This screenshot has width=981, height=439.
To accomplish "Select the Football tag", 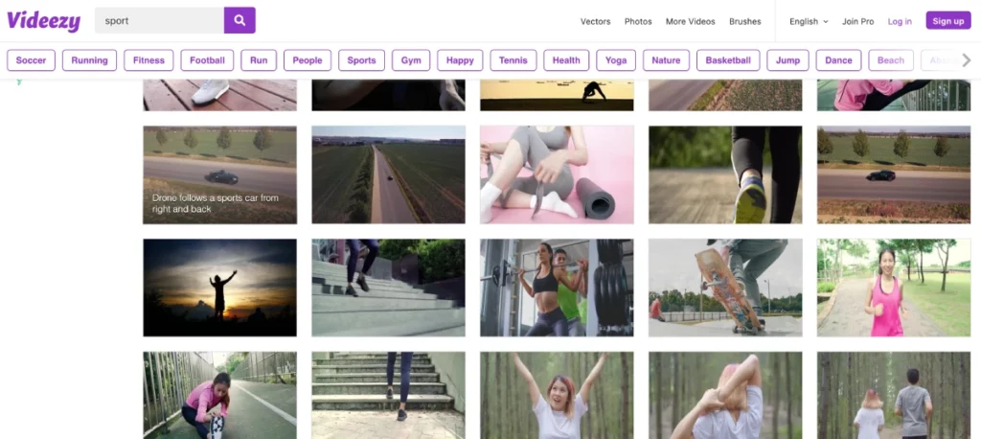I will point(207,60).
